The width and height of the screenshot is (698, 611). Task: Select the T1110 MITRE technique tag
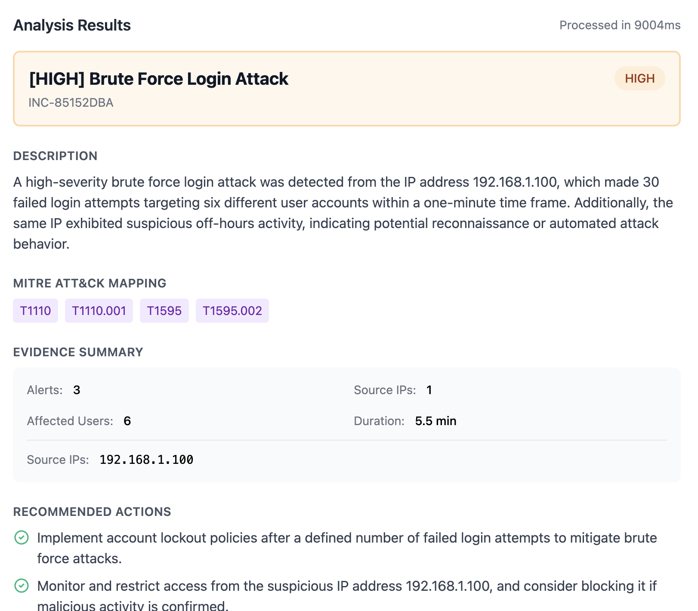coord(35,311)
